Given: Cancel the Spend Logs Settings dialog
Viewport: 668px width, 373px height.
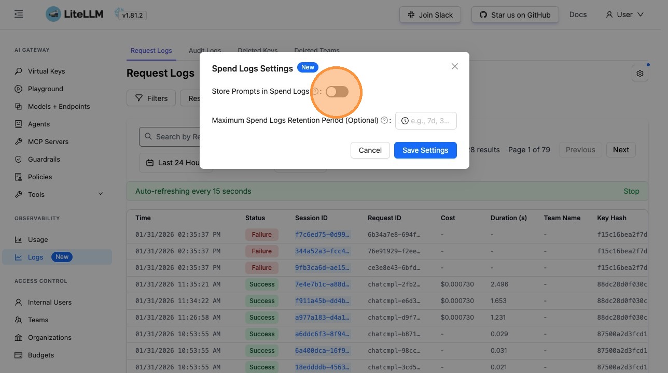Looking at the screenshot, I should [x=370, y=150].
